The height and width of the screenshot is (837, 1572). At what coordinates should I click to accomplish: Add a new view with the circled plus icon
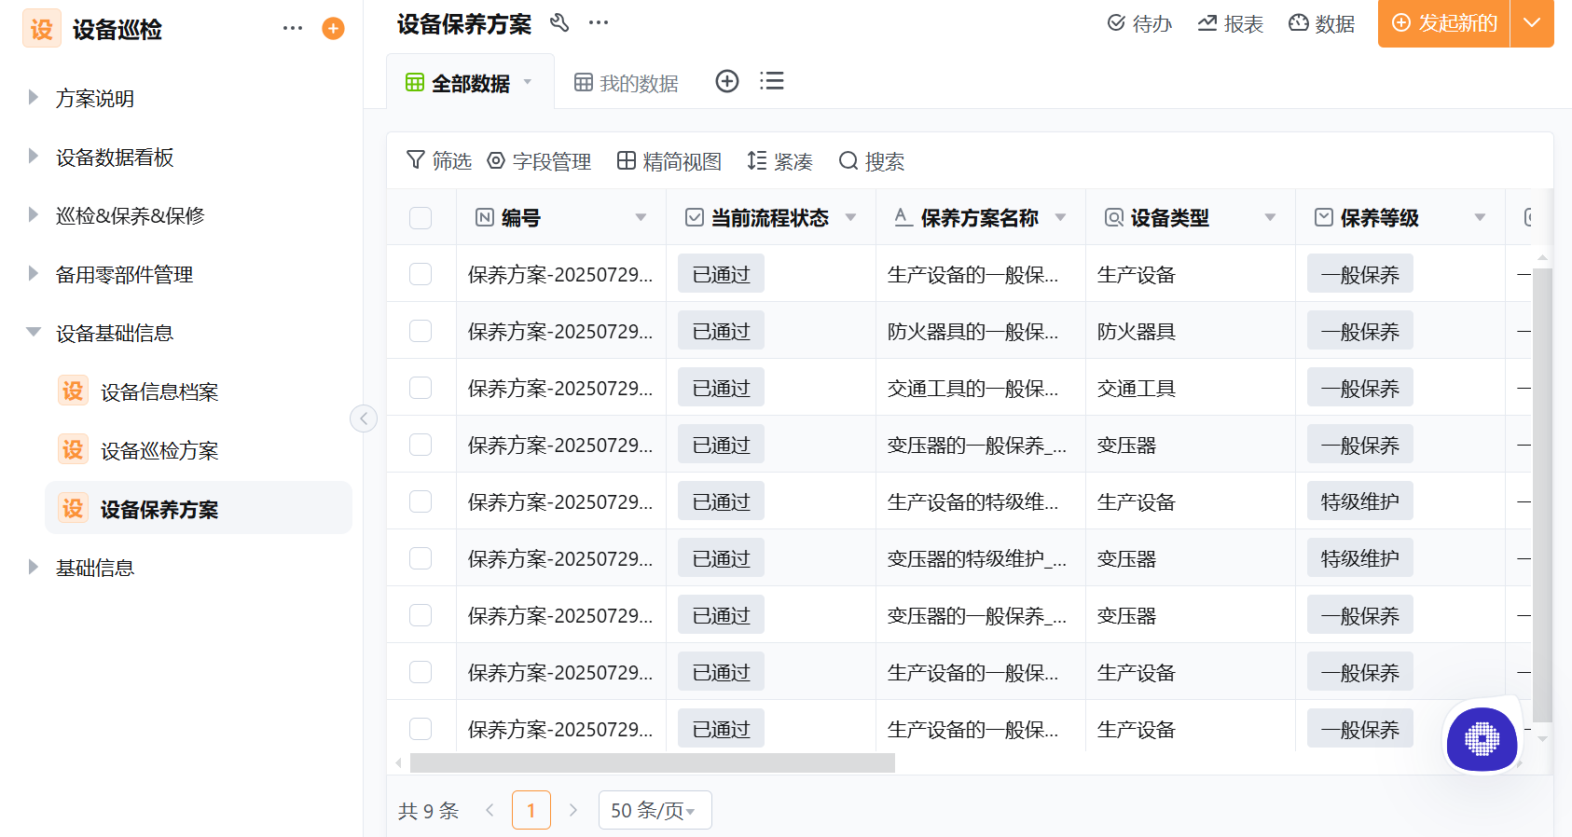click(x=727, y=81)
